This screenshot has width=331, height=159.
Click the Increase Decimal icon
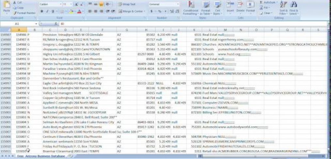[172, 11]
